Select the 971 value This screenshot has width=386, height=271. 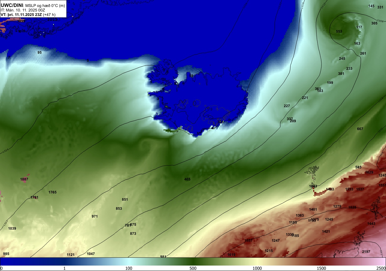95,216
